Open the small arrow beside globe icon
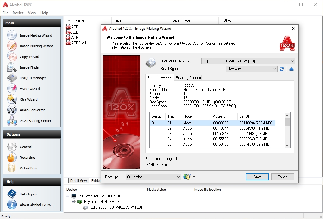The width and height of the screenshot is (323, 219). point(194,177)
